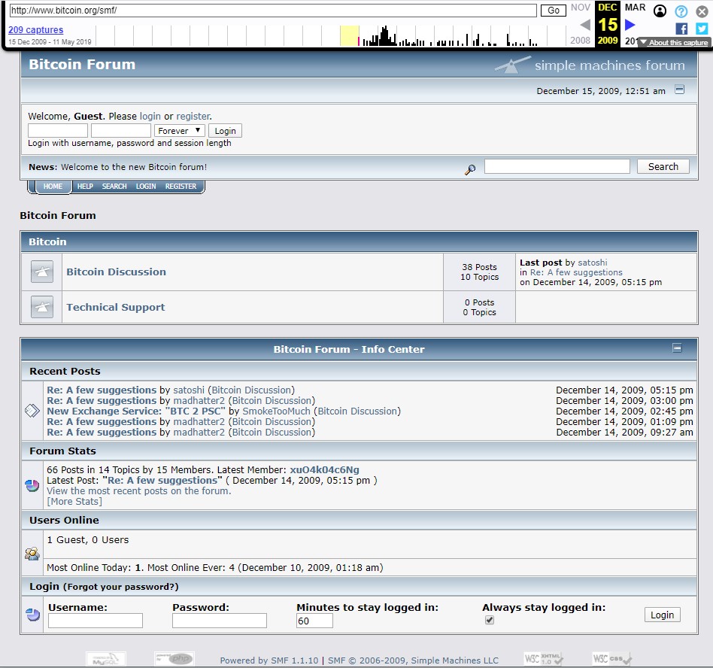View the SmokeTooMuch user profile
The image size is (713, 668).
tap(276, 411)
